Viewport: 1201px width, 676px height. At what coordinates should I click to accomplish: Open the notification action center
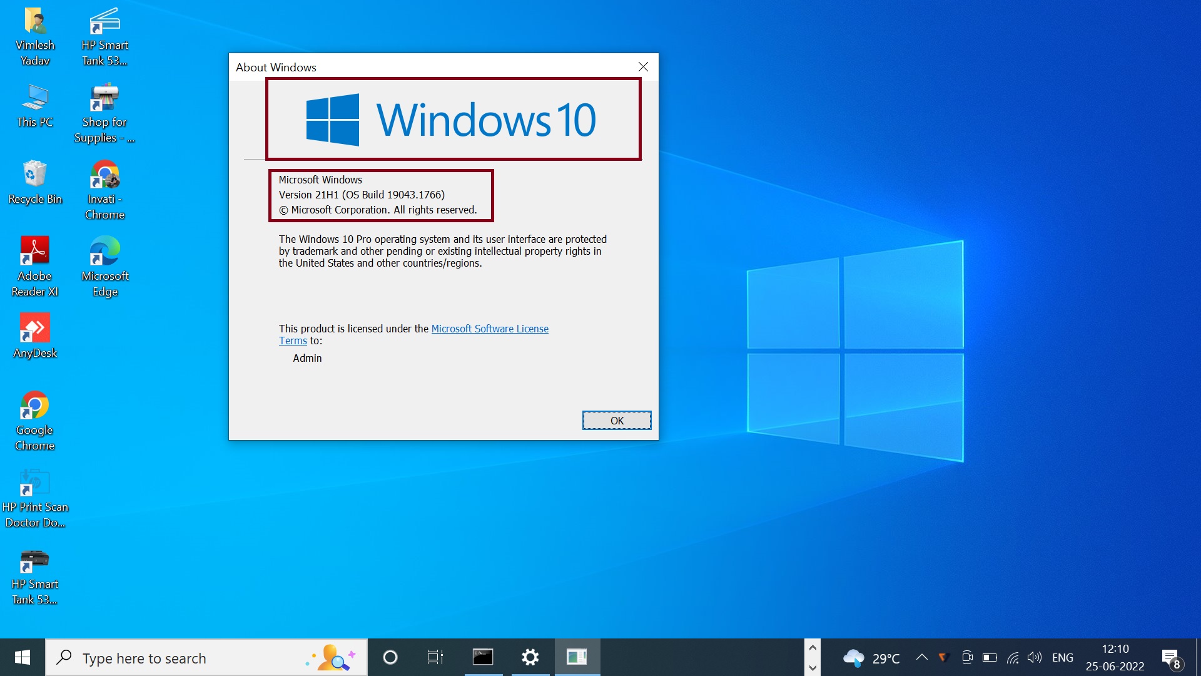click(1170, 658)
